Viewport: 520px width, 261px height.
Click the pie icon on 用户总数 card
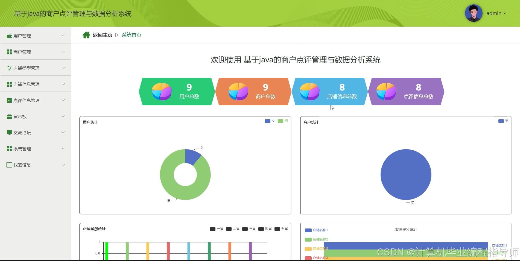coord(162,91)
